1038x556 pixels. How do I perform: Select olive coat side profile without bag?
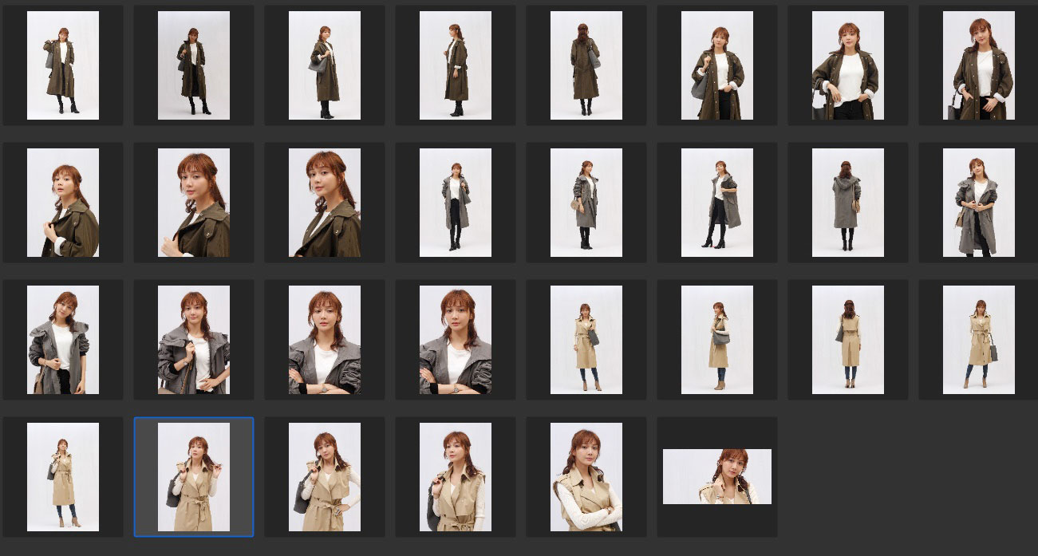tap(455, 65)
